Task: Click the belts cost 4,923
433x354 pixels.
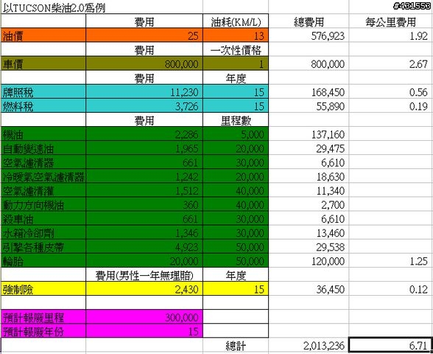Action: point(144,247)
